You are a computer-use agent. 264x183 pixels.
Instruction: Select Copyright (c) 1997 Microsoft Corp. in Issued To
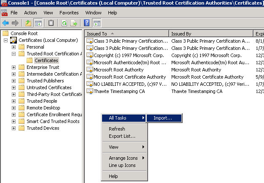click(129, 55)
